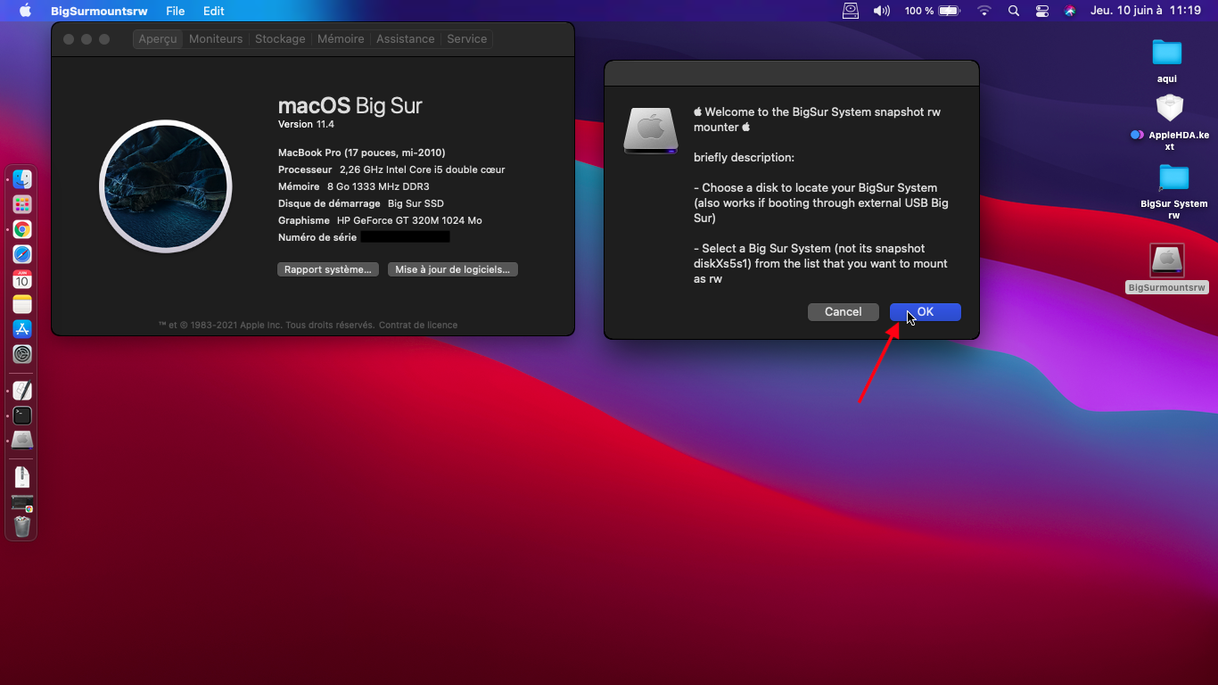Open the Apple menu
This screenshot has width=1218, height=685.
(25, 11)
